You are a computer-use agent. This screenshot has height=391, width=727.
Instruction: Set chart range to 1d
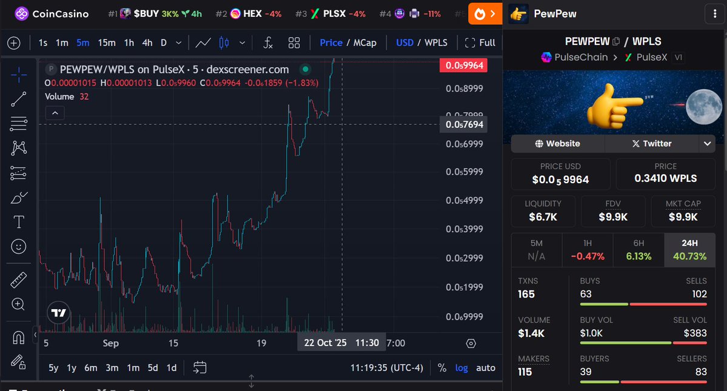[172, 368]
